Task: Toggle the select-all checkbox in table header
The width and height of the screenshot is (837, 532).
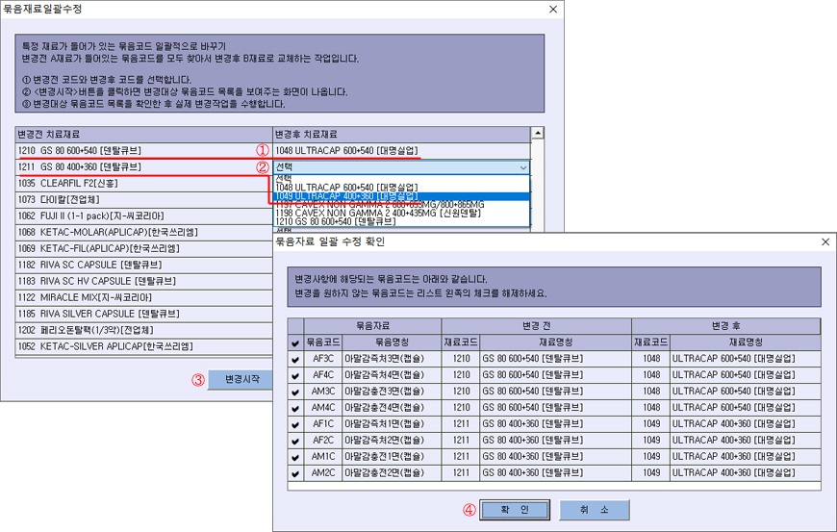Action: [295, 342]
